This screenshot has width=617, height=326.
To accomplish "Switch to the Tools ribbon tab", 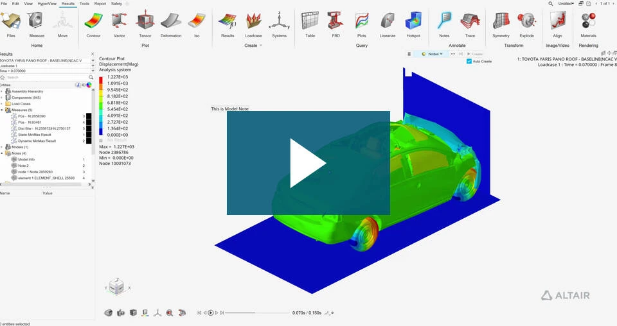I will (x=84, y=4).
